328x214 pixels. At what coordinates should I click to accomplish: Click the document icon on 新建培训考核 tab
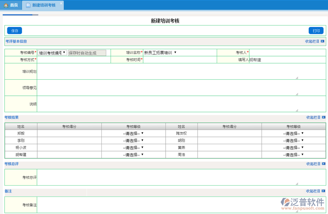tap(28, 5)
